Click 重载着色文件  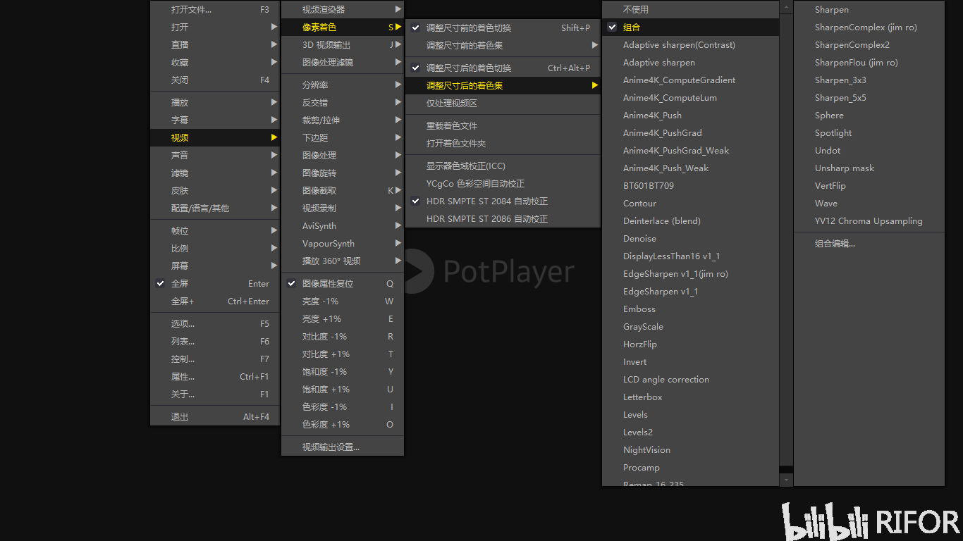tap(503, 125)
